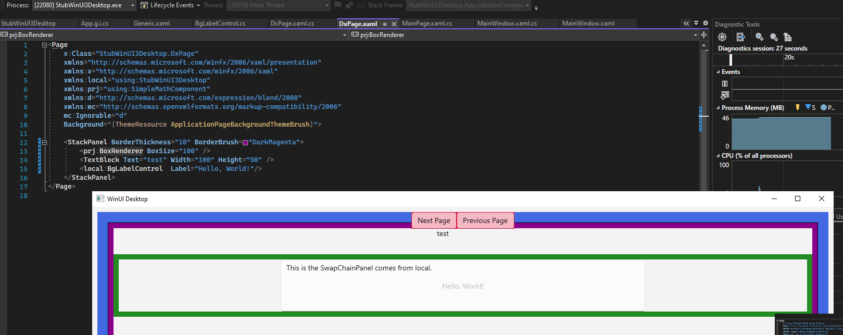
Task: Click the blue snapshot marker in Process Memory legend
Action: point(808,107)
